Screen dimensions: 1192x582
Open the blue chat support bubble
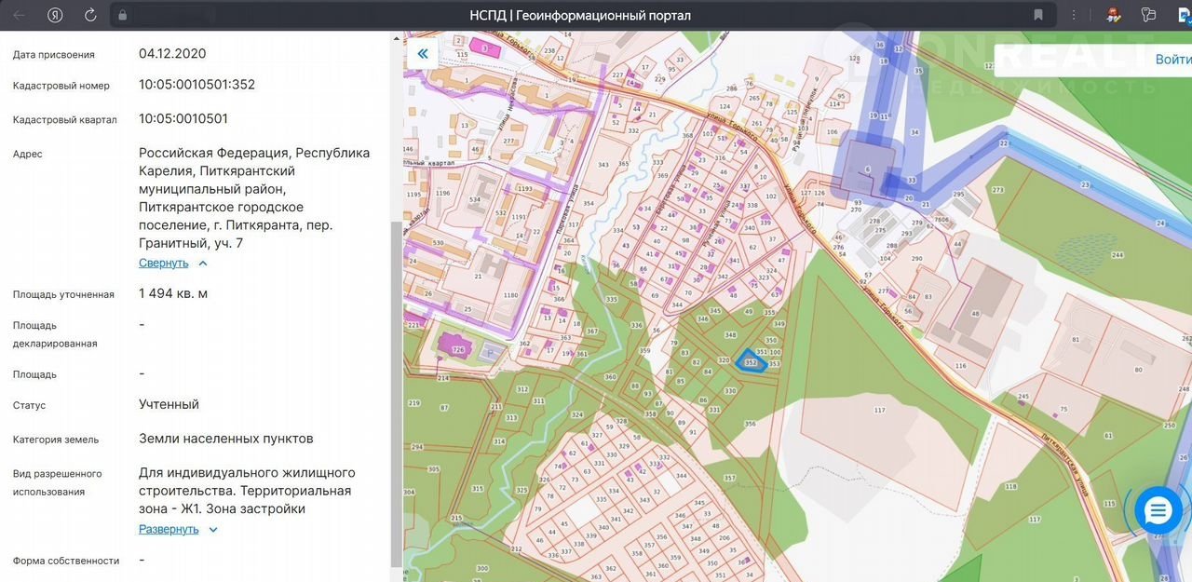pyautogui.click(x=1158, y=510)
